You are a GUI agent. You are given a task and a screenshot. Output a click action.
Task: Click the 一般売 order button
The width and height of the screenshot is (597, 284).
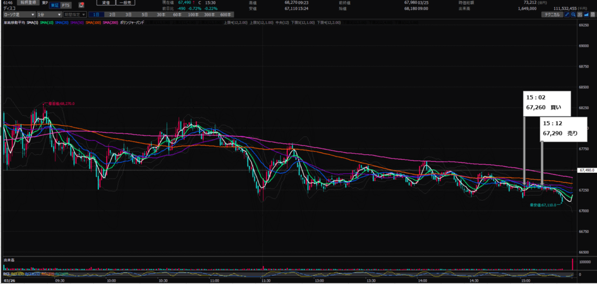125,3
